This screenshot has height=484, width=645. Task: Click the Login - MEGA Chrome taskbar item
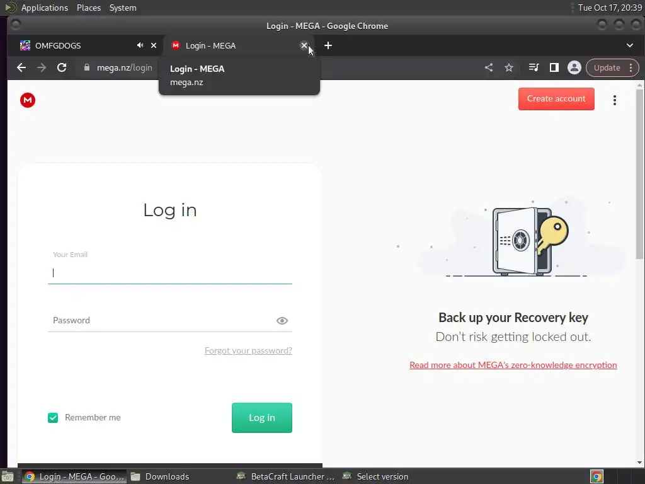(74, 476)
